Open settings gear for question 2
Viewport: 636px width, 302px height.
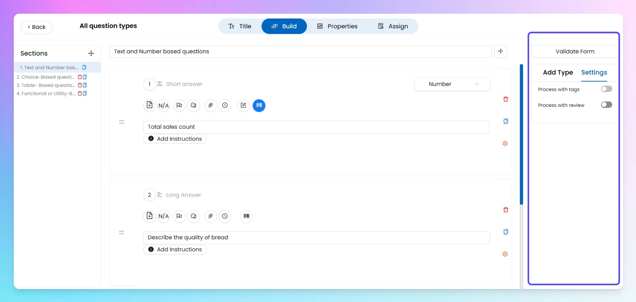coord(505,254)
